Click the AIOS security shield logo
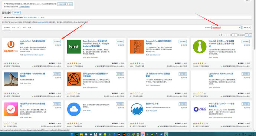This screenshot has height=136, width=256. pos(200,109)
